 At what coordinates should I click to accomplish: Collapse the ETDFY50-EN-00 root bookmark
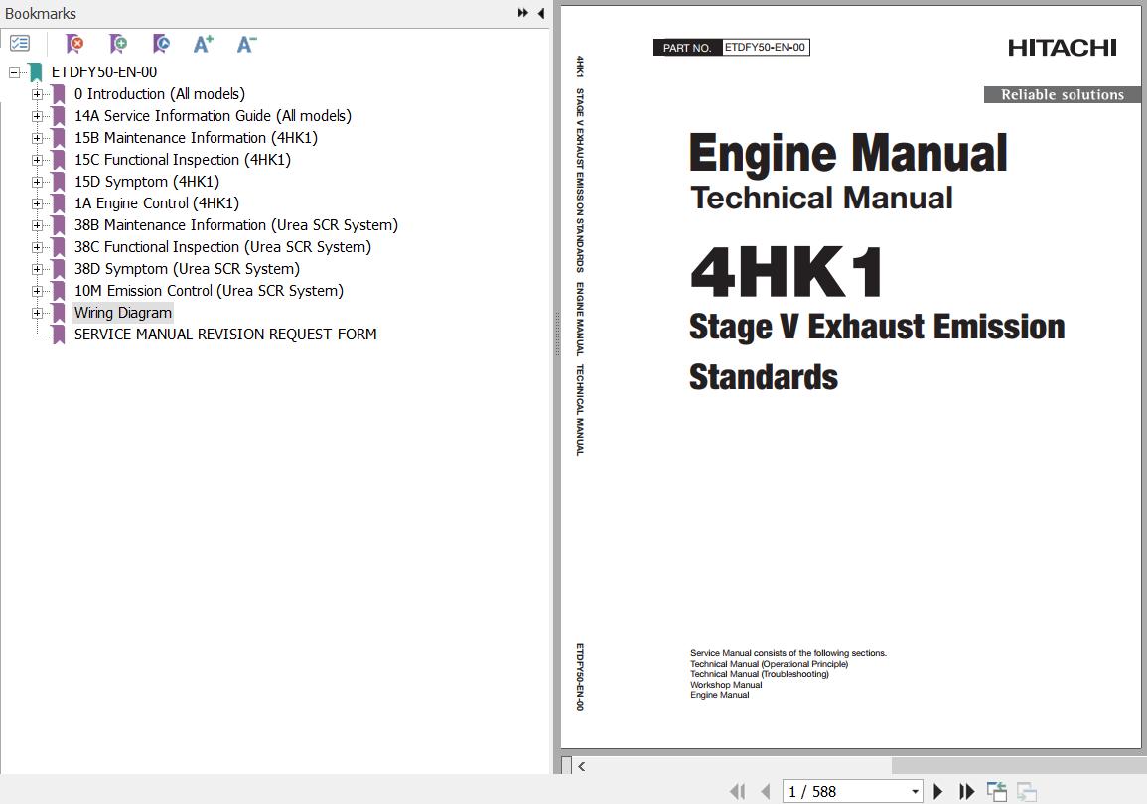point(14,72)
